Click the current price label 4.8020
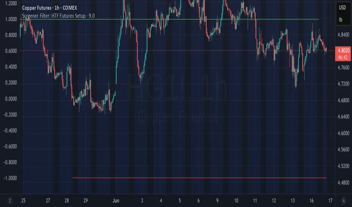This screenshot has height=207, width=352. pyautogui.click(x=343, y=50)
